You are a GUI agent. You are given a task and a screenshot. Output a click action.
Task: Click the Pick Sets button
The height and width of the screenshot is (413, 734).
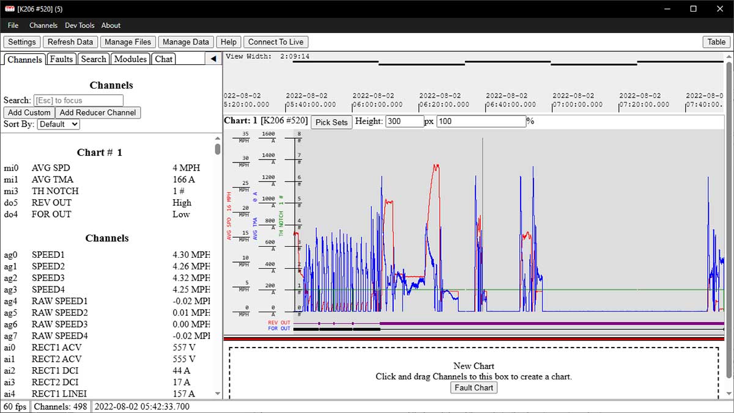[332, 122]
